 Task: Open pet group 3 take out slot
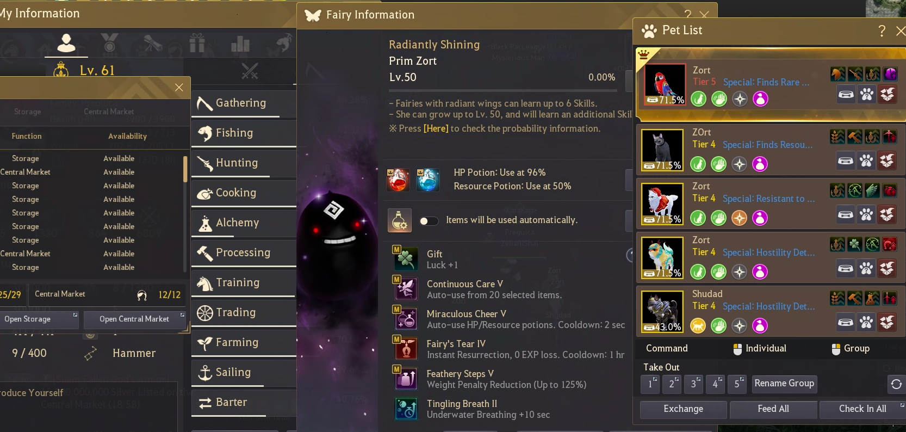click(693, 384)
